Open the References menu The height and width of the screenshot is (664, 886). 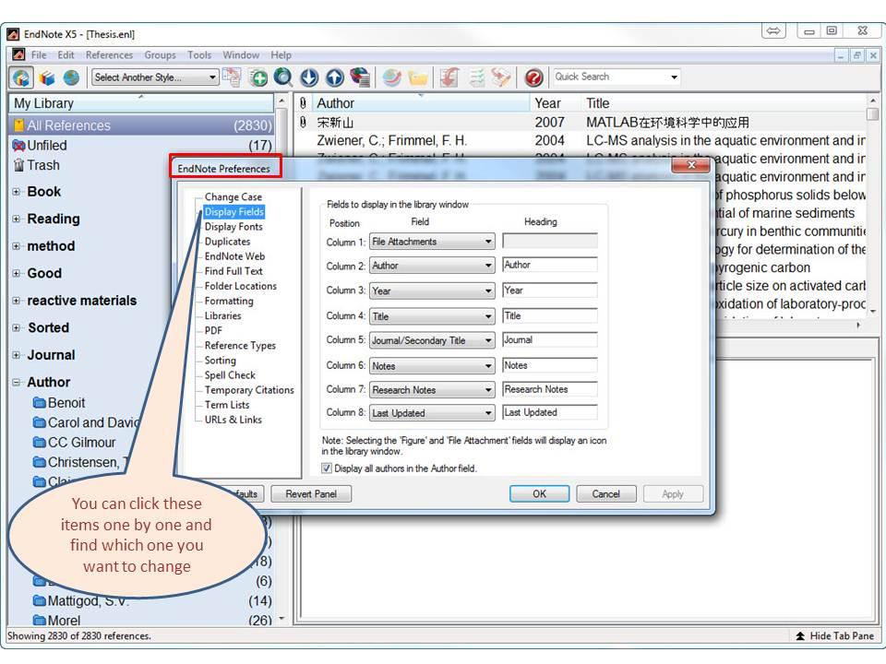pos(109,54)
